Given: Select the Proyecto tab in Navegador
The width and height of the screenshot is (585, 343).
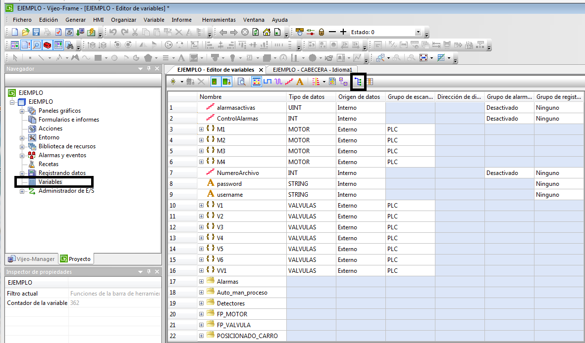Looking at the screenshot, I should [x=76, y=259].
